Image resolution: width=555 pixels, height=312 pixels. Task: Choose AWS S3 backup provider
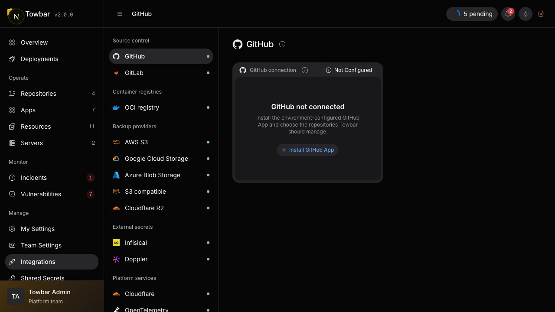(x=161, y=142)
